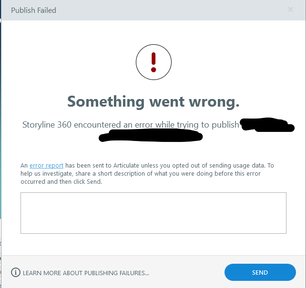The width and height of the screenshot is (306, 288).
Task: Click the white space below the description box
Action: click(x=153, y=244)
